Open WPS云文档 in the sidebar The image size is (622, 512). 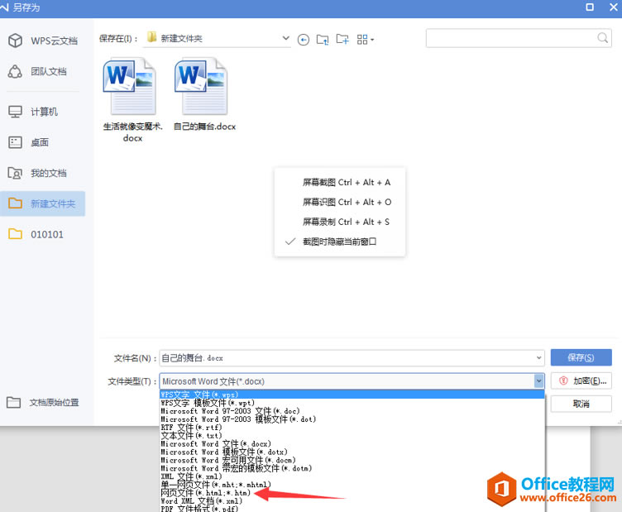point(42,41)
